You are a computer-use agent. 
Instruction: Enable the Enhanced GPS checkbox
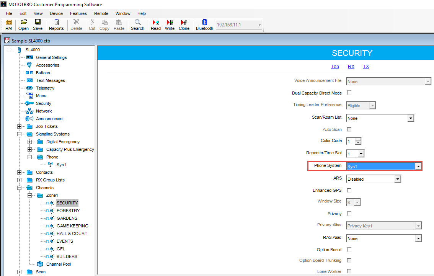(349, 190)
